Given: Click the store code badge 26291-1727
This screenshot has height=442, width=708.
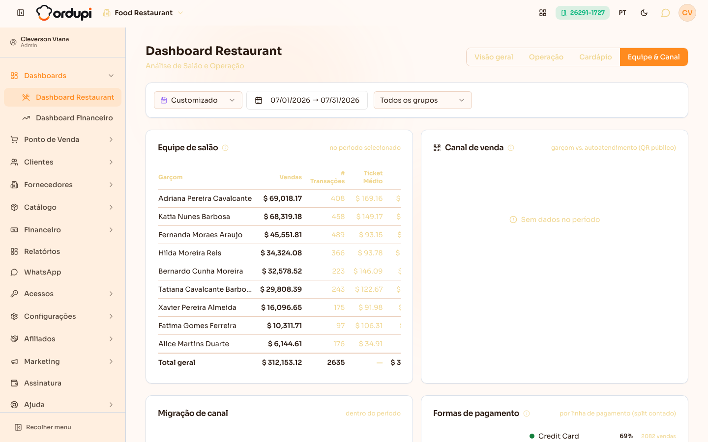Looking at the screenshot, I should (583, 13).
